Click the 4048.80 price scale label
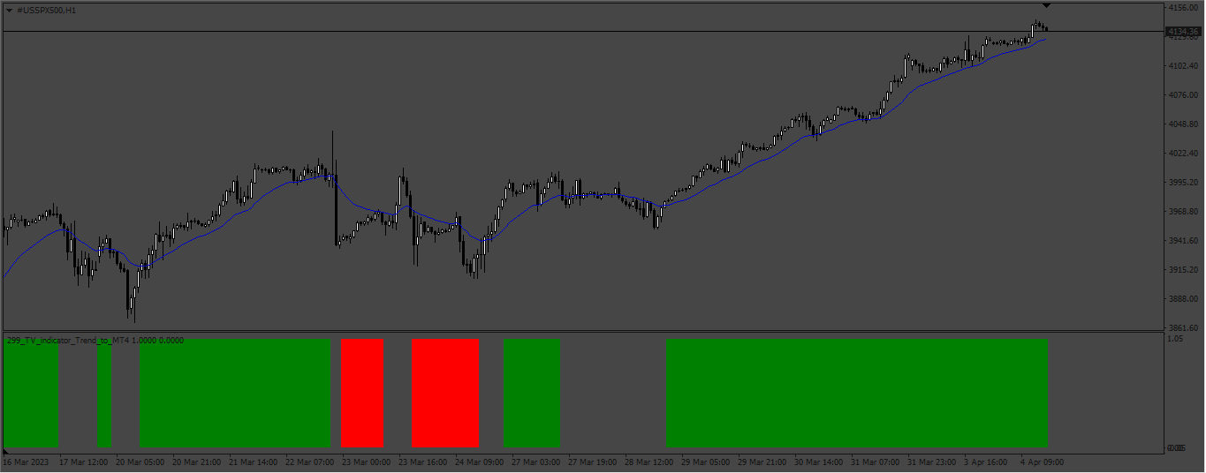The image size is (1206, 473). coord(1182,124)
